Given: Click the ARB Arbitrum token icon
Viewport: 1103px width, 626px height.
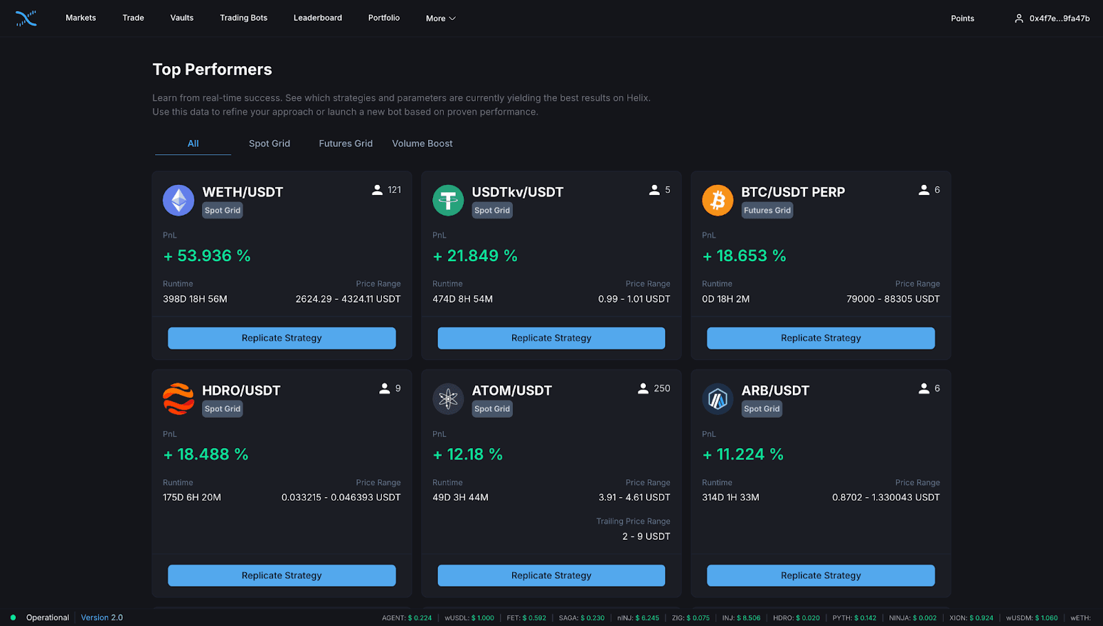Looking at the screenshot, I should coord(718,398).
